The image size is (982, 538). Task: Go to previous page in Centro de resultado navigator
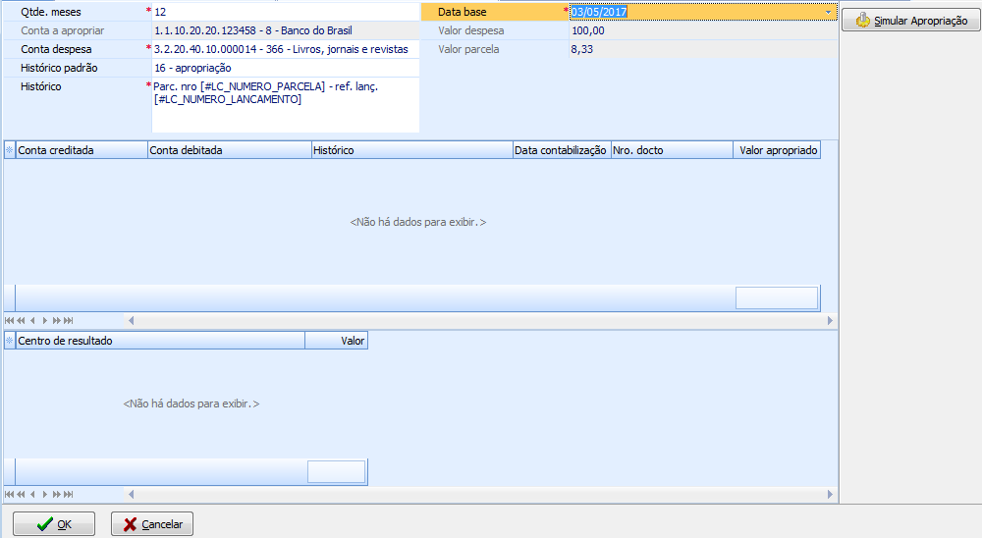coord(21,494)
